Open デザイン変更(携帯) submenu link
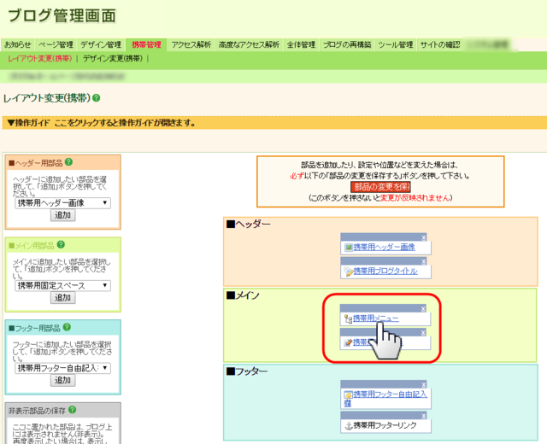Screen dimensions: 547x444 114,58
